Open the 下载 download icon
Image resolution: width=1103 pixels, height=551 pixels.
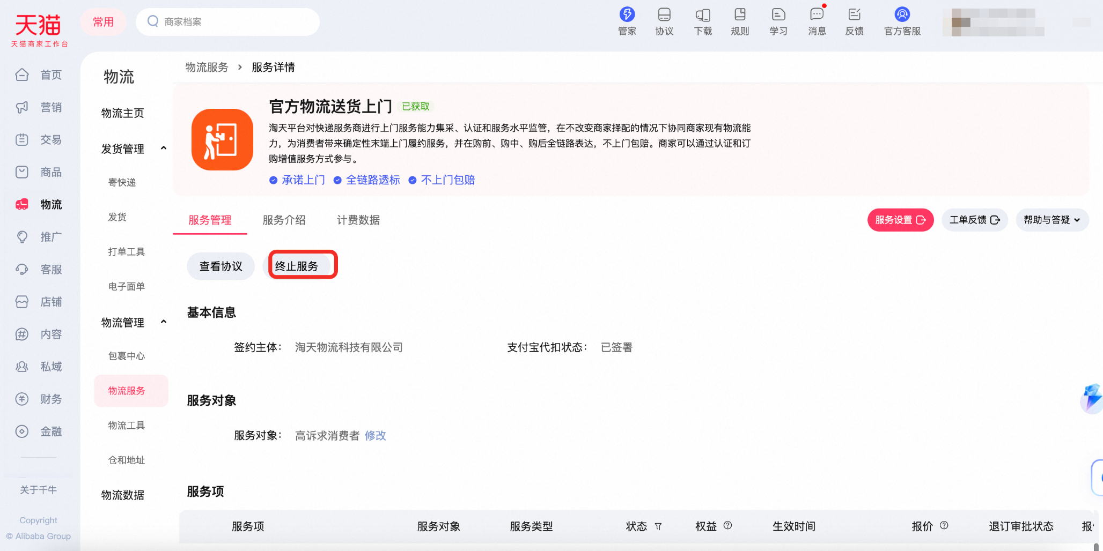click(703, 21)
